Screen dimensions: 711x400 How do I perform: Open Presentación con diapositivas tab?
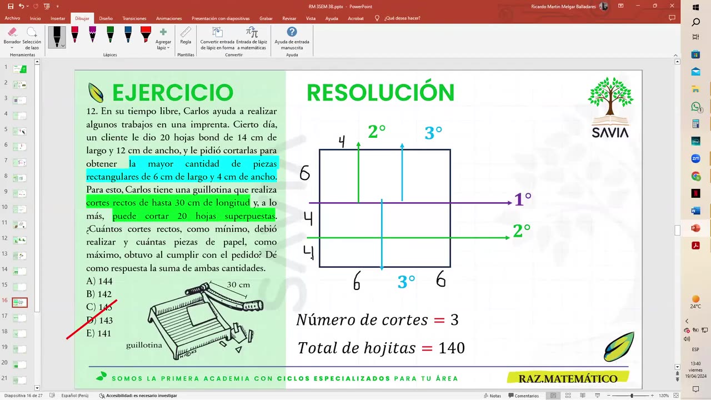pos(221,18)
